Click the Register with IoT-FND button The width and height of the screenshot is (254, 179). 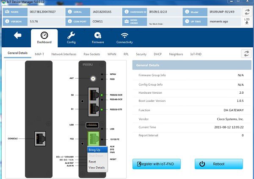pos(157,164)
